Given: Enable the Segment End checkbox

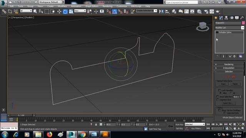Looking at the screenshot, I should pyautogui.click(x=218, y=100).
